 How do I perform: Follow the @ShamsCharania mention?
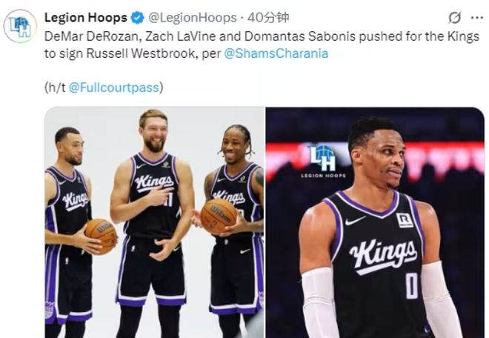[276, 53]
